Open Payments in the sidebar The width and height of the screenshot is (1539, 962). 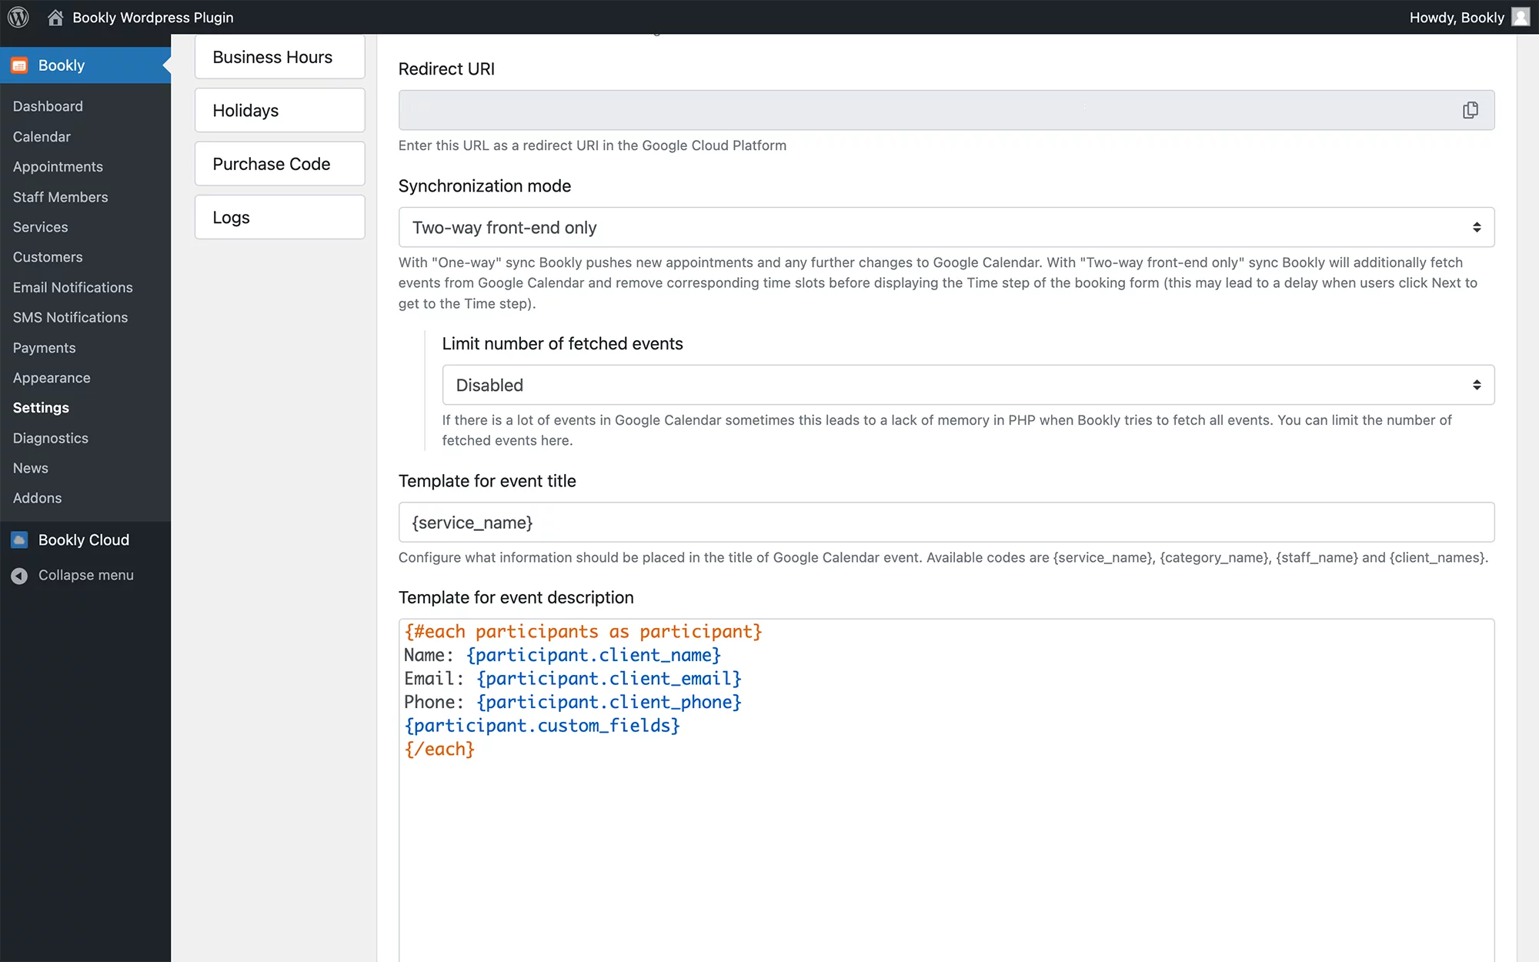[x=44, y=348]
